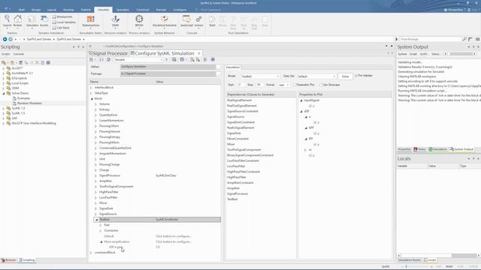
Task: Open the Events icon in the ribbon
Action: 44,20
